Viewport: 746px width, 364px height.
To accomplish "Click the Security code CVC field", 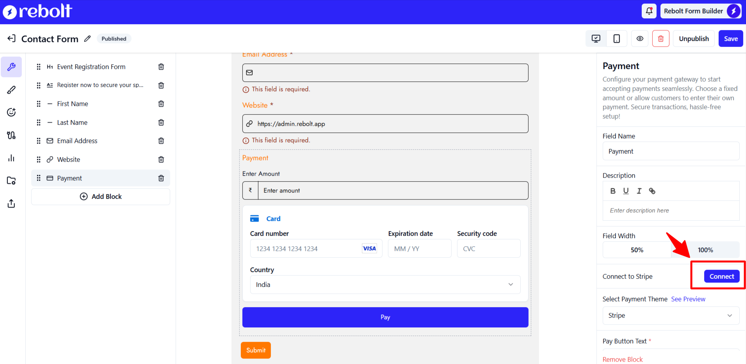I will coord(489,248).
